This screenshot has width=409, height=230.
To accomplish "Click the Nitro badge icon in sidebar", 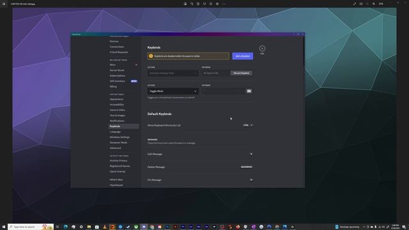I will (x=136, y=65).
